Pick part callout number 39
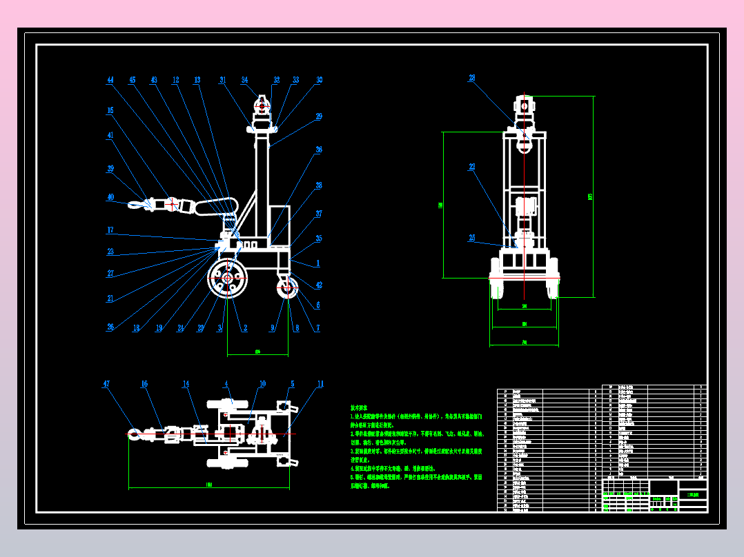 (110, 169)
